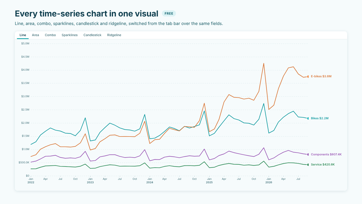
Task: Click the FREE badge by the title
Action: pos(169,14)
